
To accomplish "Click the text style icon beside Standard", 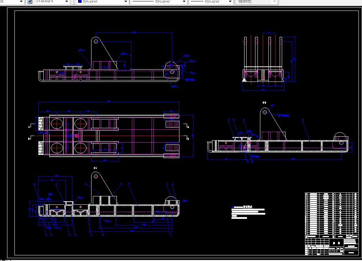I will pos(30,2).
